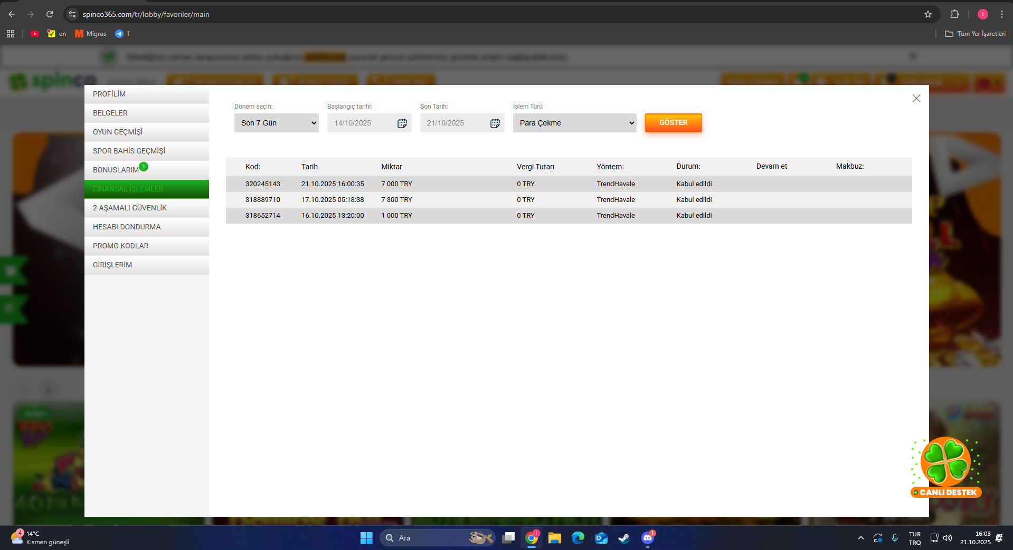Viewport: 1013px width, 550px height.
Task: Close the account modal with X
Action: pyautogui.click(x=916, y=99)
